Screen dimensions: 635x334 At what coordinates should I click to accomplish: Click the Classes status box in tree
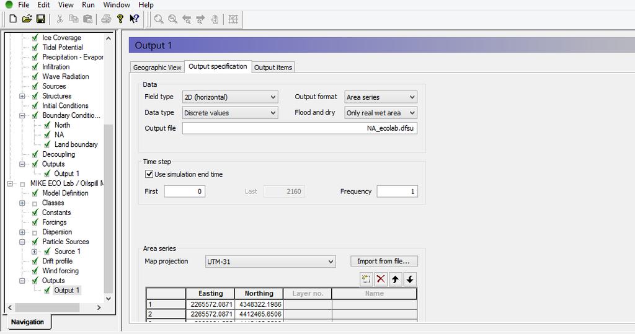click(x=35, y=203)
